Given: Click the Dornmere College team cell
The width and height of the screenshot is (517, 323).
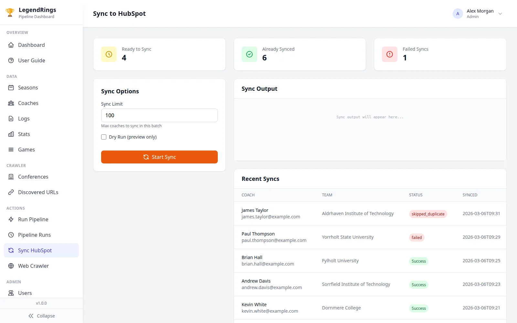Looking at the screenshot, I should click(341, 308).
